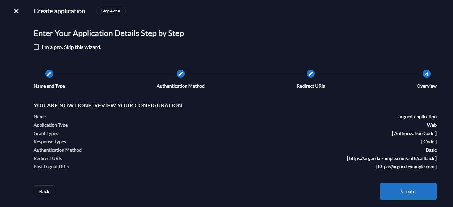Click the argocd-application name value
Screen dimensions: 453x207
click(x=417, y=117)
